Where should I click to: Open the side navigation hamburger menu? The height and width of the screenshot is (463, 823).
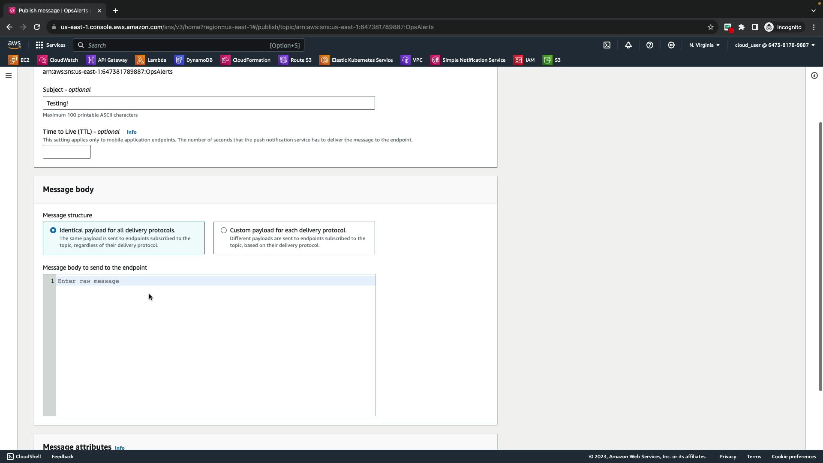[9, 75]
